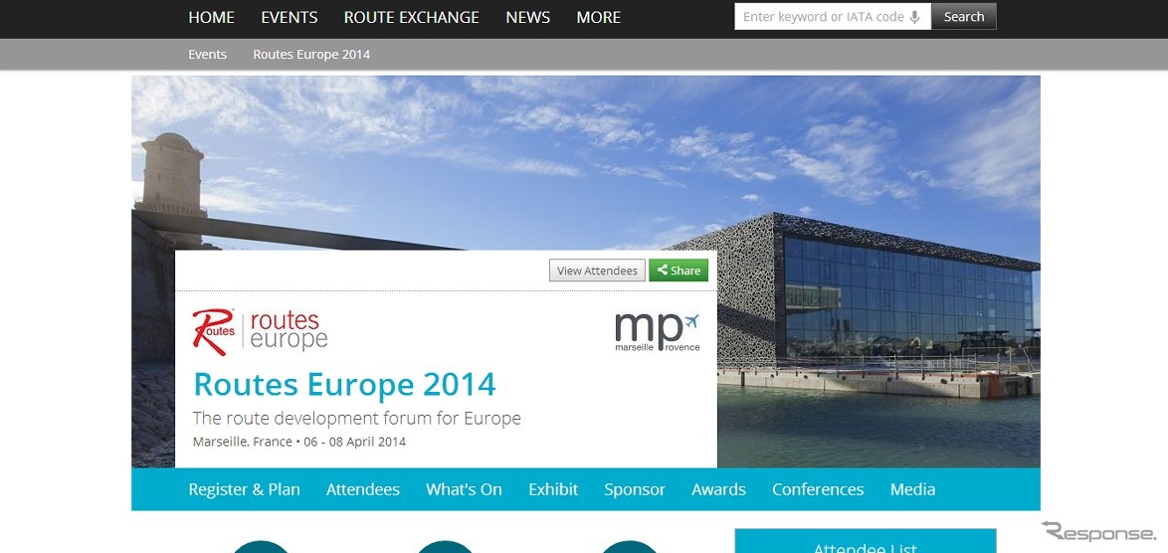Open the Routes Europe 2014 title link

click(x=344, y=385)
